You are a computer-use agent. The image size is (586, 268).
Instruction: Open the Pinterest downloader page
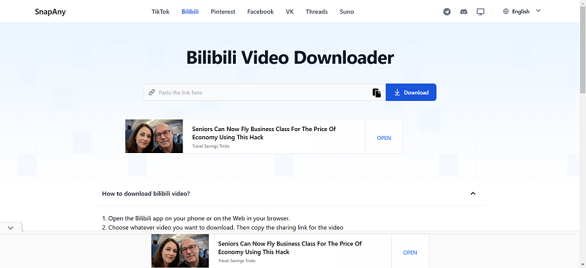223,12
